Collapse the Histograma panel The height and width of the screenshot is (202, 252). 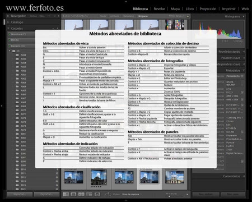tap(244, 16)
